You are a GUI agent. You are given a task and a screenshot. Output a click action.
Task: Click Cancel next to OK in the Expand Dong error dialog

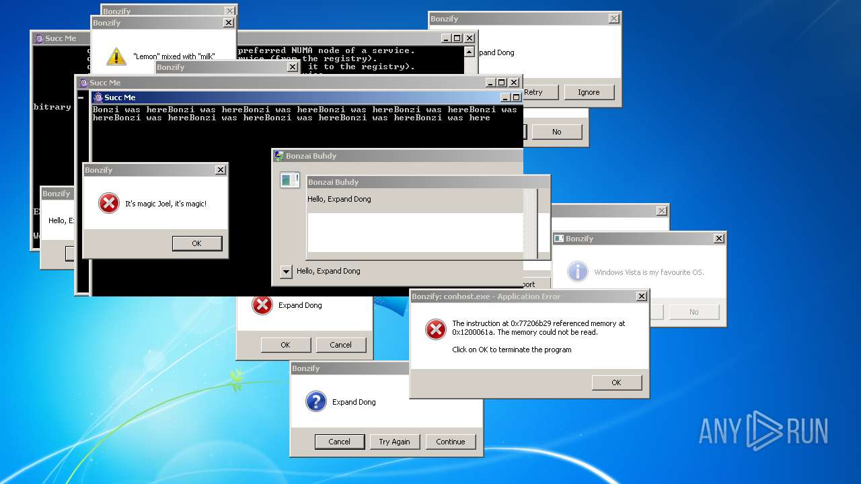click(340, 345)
